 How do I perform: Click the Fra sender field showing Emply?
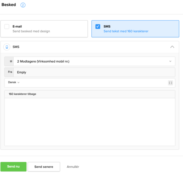coord(94,72)
